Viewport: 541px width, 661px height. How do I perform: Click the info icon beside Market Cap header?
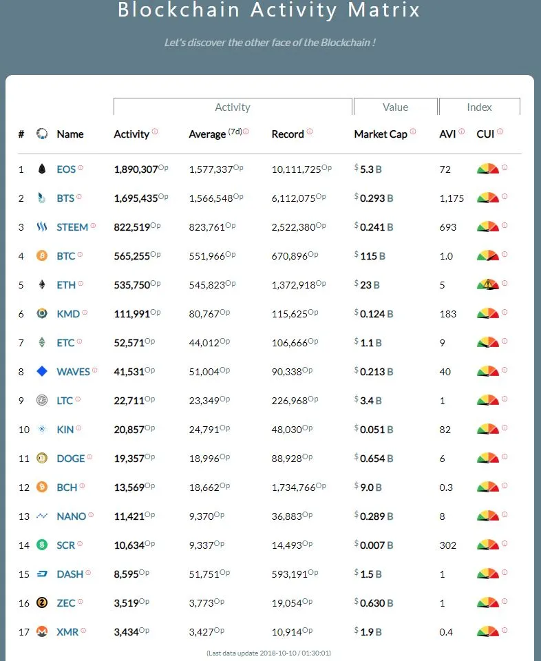413,132
